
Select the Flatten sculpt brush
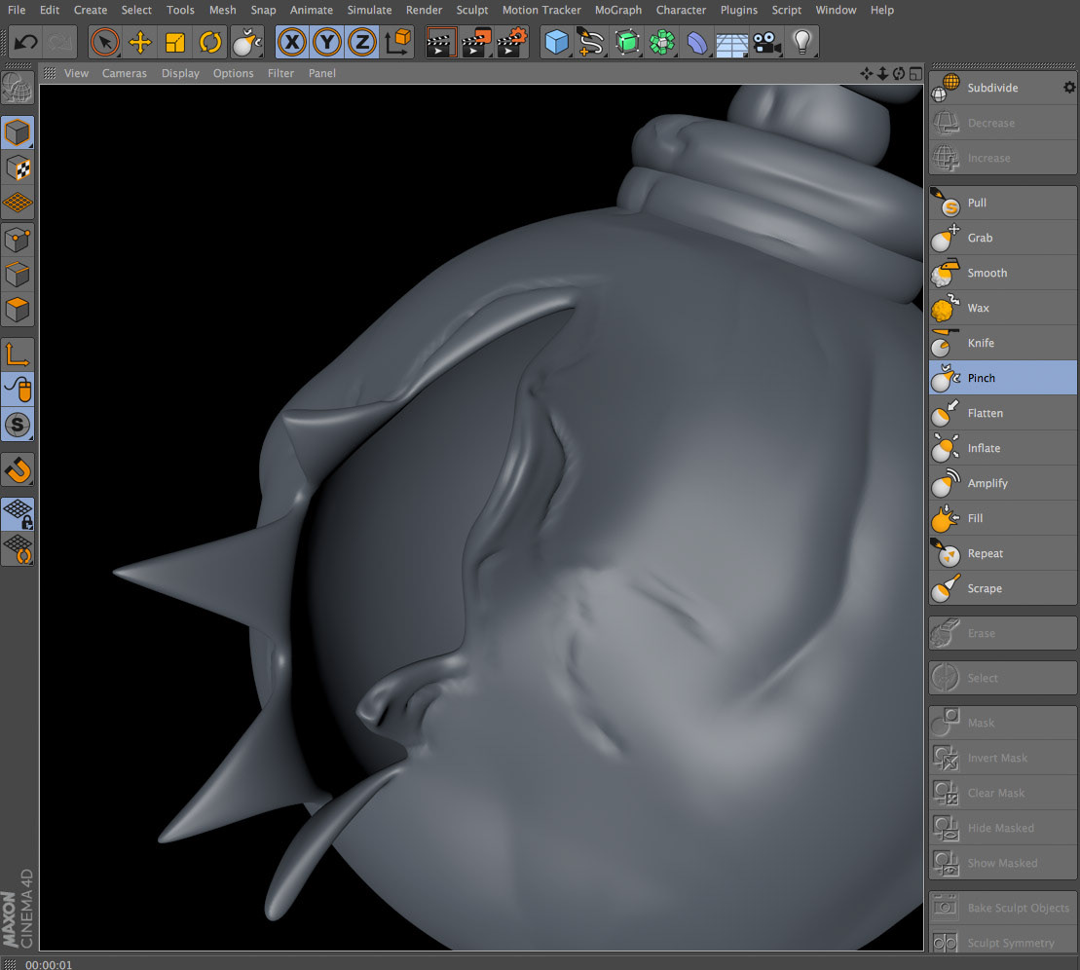pyautogui.click(x=1002, y=413)
